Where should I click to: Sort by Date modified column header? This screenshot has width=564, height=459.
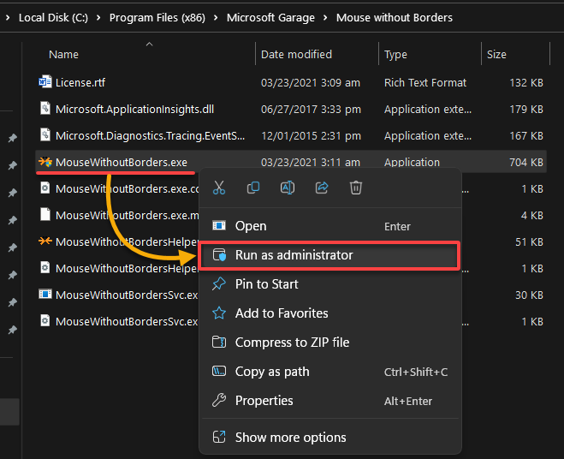coord(296,54)
